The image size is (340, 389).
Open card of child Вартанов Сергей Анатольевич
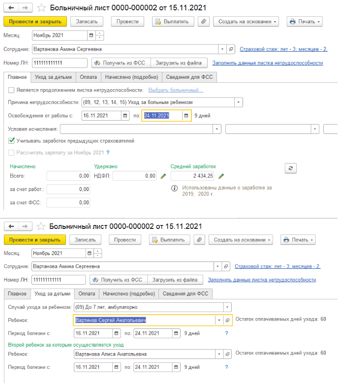pos(227,320)
